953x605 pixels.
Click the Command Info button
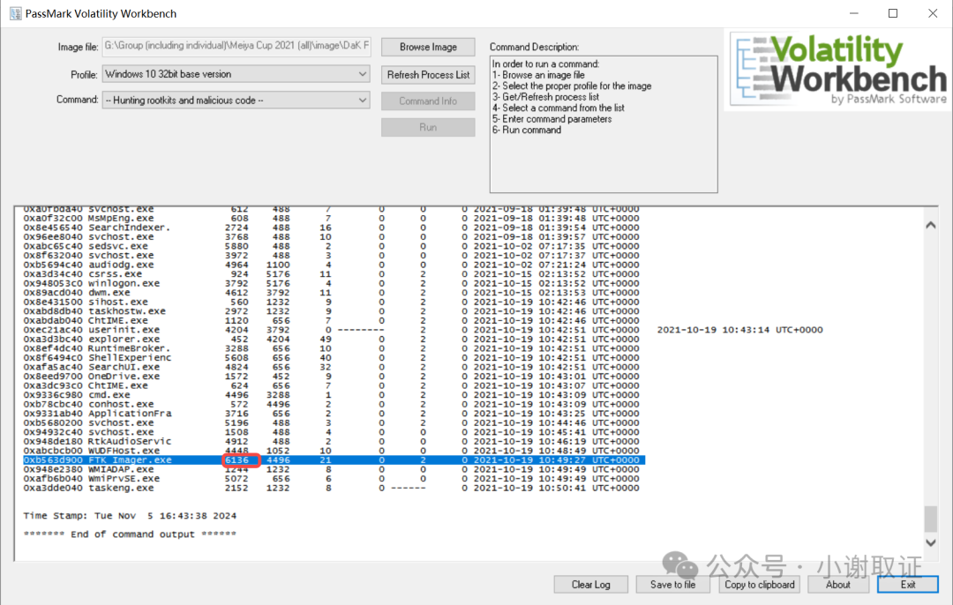428,101
